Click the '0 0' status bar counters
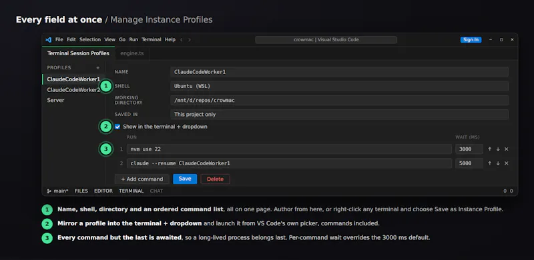534x260 pixels. point(508,191)
